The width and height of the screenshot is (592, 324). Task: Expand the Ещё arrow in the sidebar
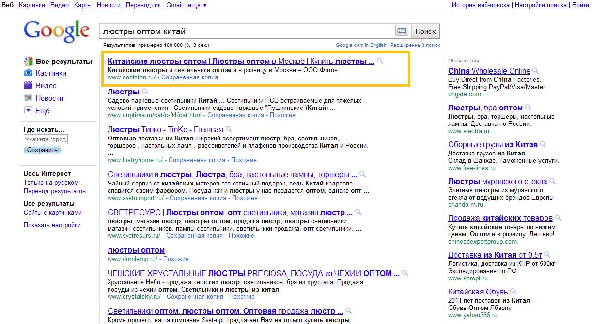pyautogui.click(x=28, y=111)
